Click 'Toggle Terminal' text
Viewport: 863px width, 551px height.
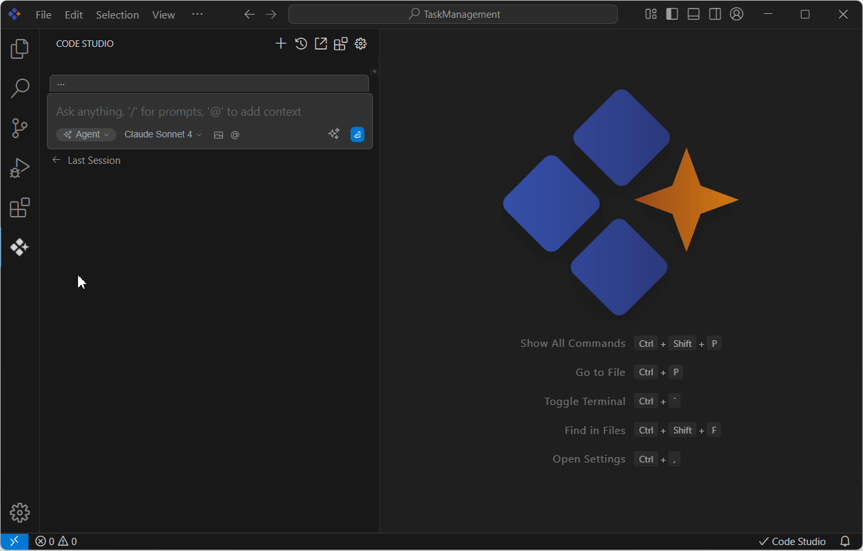tap(585, 402)
